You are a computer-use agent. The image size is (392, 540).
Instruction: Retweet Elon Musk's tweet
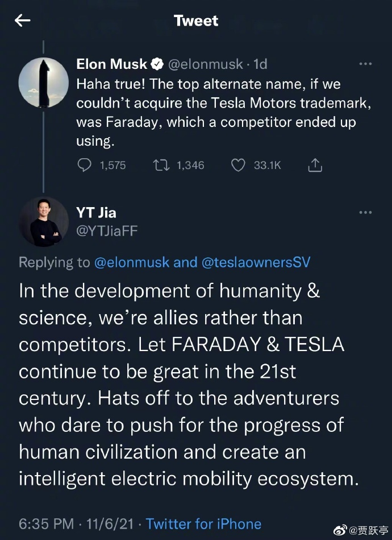coord(162,165)
